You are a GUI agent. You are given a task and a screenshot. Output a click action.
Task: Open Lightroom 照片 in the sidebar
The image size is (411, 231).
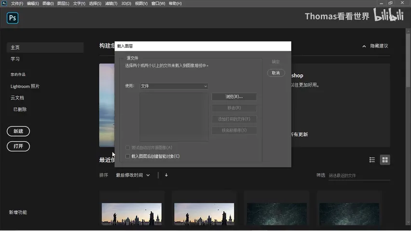25,86
